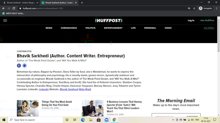This screenshot has height=123, width=220.
Task: Bookmark this page with star icon
Action: pos(194,9)
